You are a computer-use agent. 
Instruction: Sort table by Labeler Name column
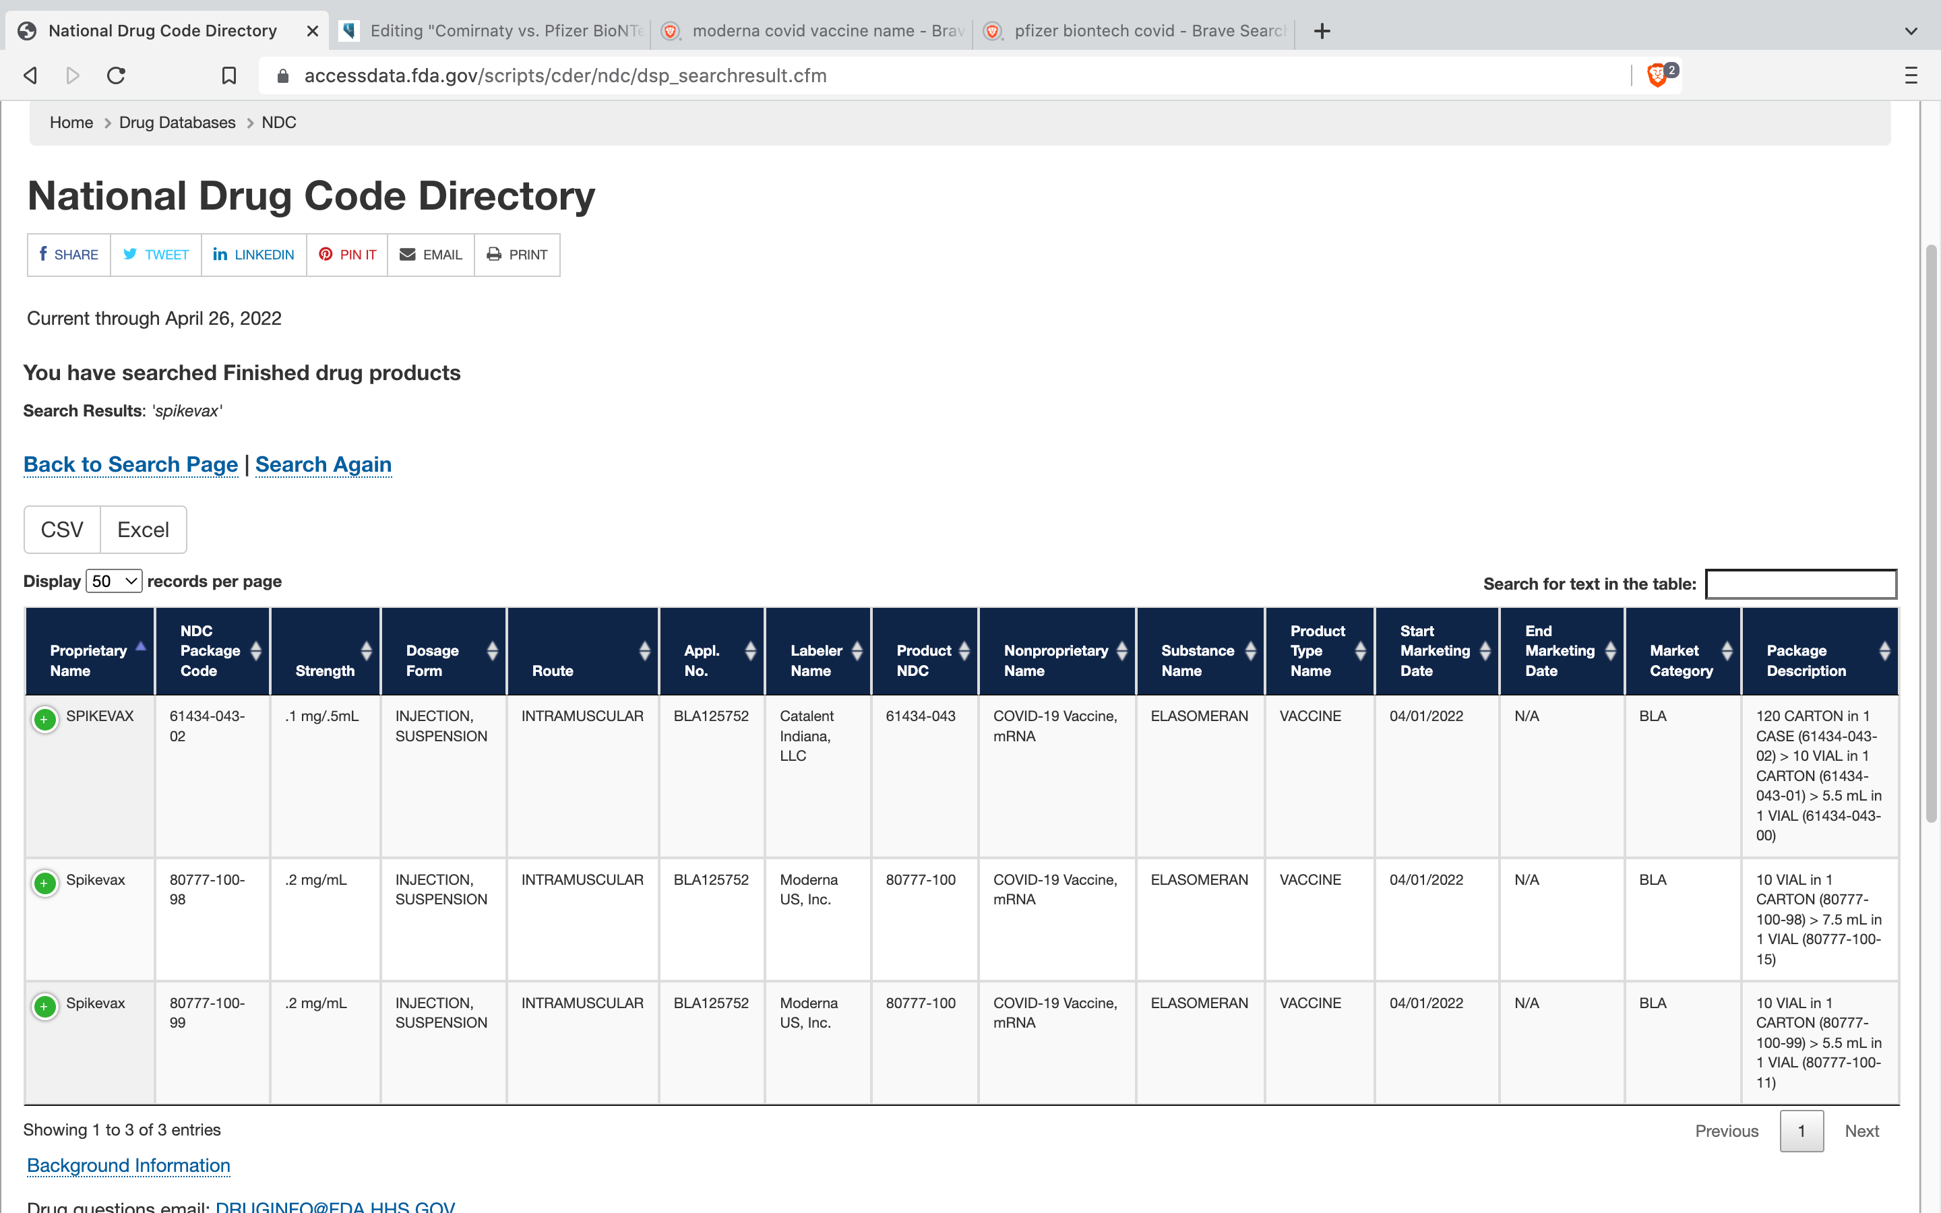818,650
